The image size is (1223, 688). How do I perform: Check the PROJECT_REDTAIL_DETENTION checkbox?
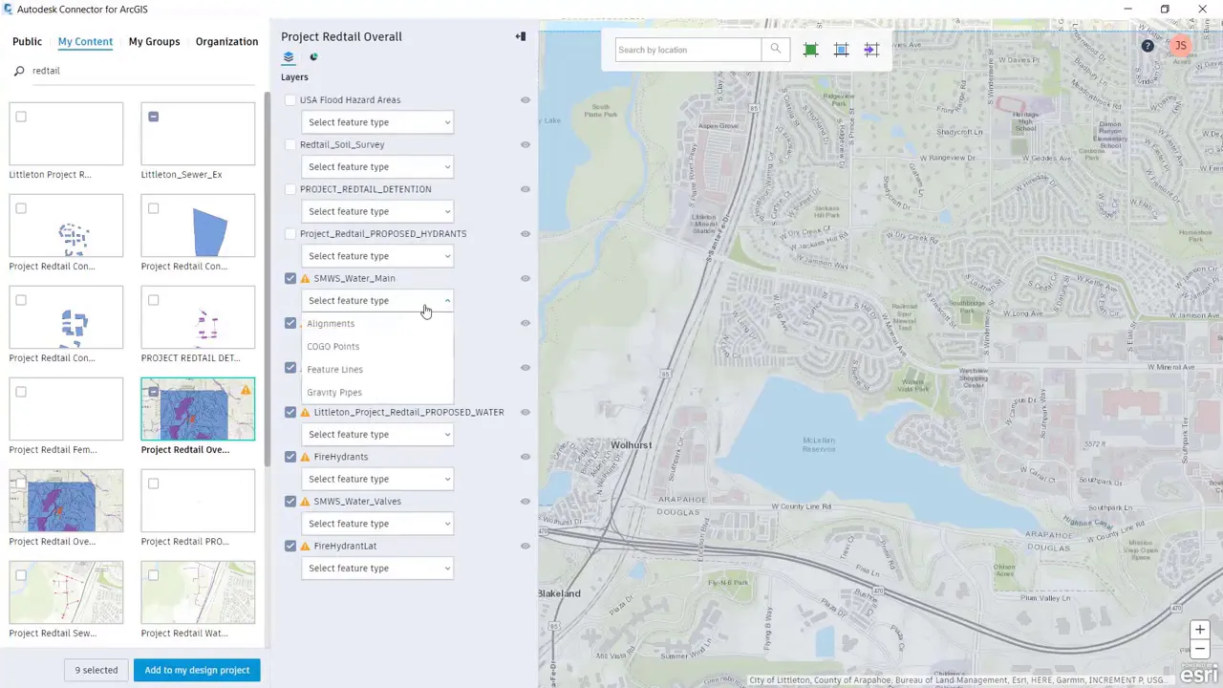coord(290,189)
